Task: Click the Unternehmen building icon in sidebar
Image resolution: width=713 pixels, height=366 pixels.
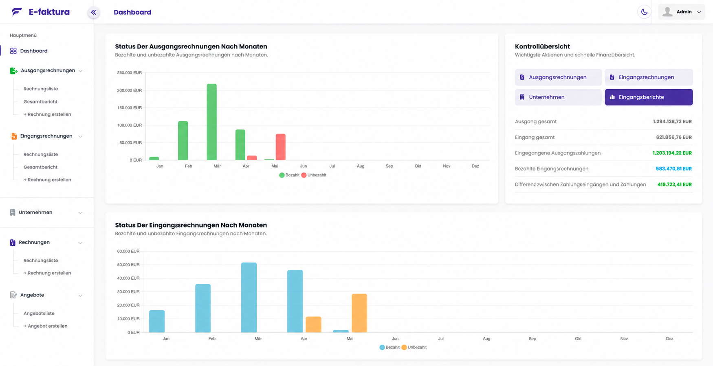Action: (x=13, y=213)
